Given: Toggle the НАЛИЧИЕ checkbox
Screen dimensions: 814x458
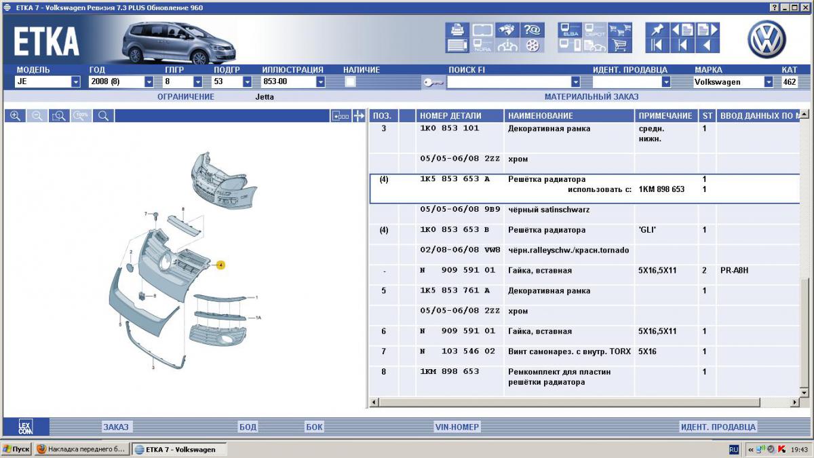Looking at the screenshot, I should (x=351, y=82).
